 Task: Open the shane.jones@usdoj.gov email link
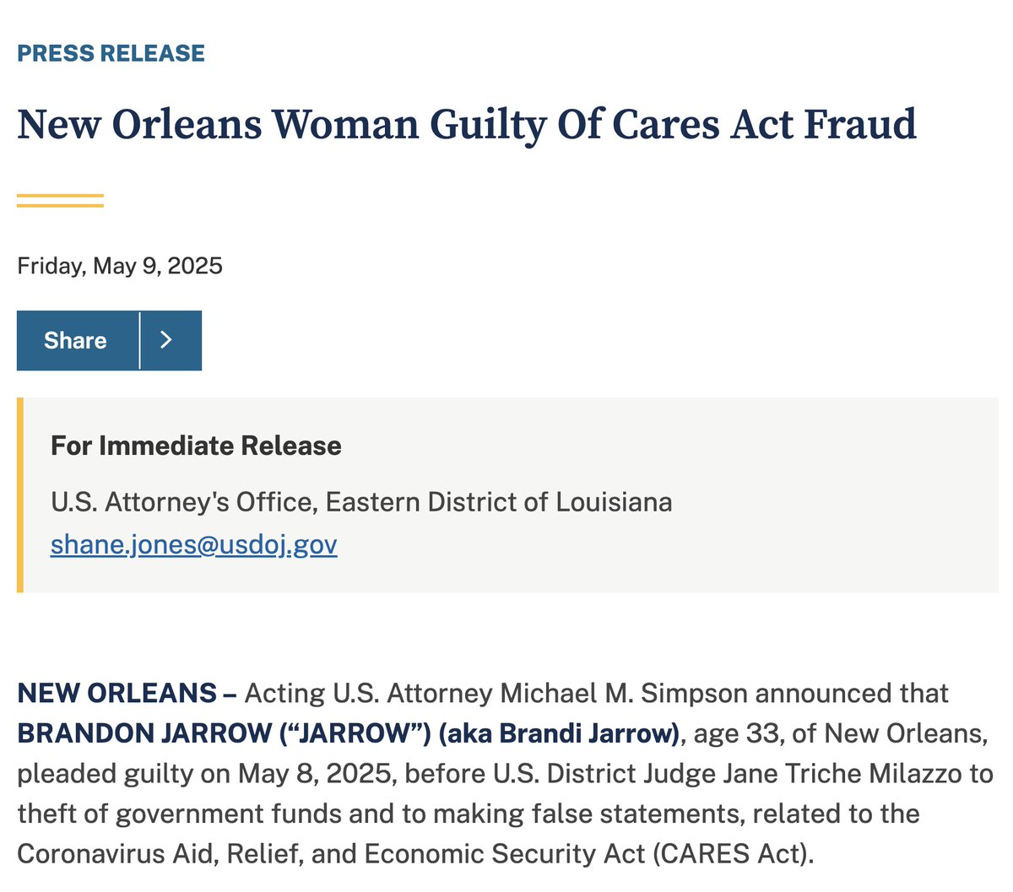pyautogui.click(x=193, y=544)
